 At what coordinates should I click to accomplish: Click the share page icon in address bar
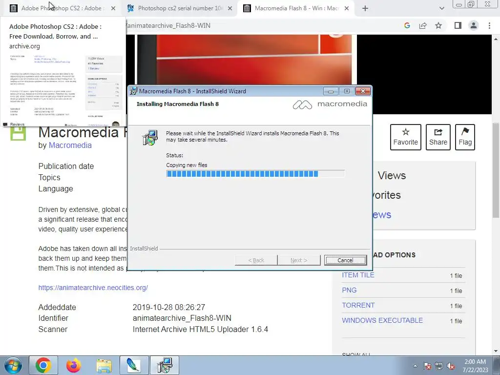coord(423,25)
